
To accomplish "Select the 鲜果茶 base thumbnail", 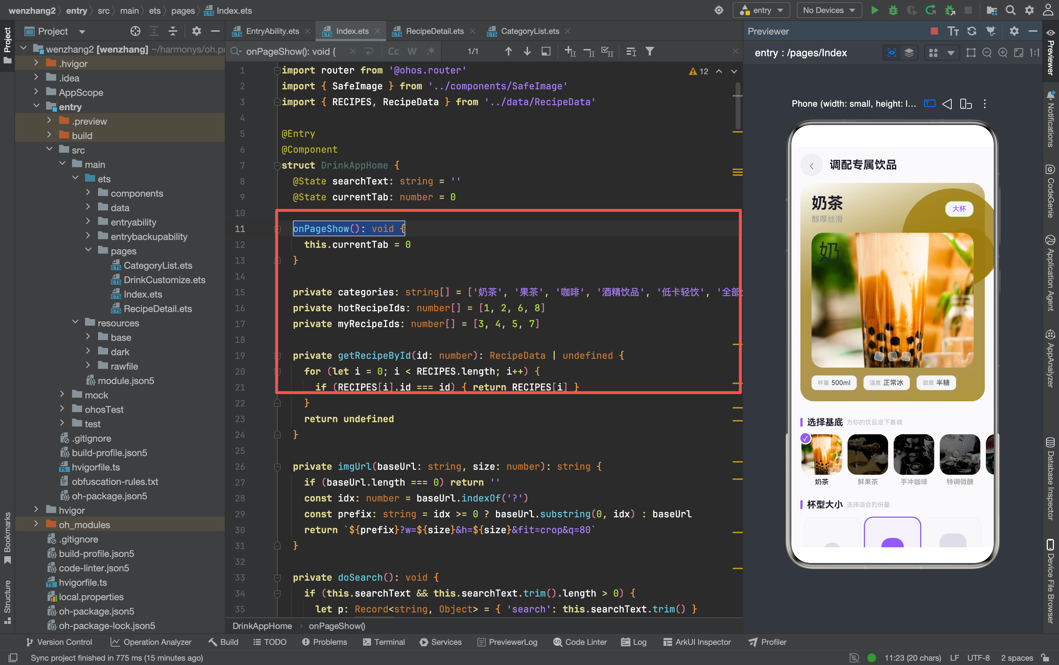I will [867, 454].
